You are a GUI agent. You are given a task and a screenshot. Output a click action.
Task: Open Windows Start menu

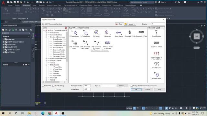(x=3, y=113)
